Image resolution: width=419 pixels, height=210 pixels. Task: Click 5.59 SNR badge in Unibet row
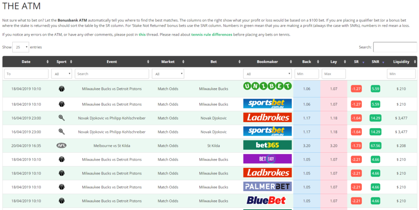point(376,89)
